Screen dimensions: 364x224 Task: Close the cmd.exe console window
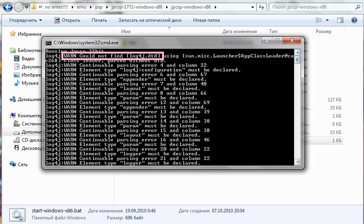(x=292, y=41)
